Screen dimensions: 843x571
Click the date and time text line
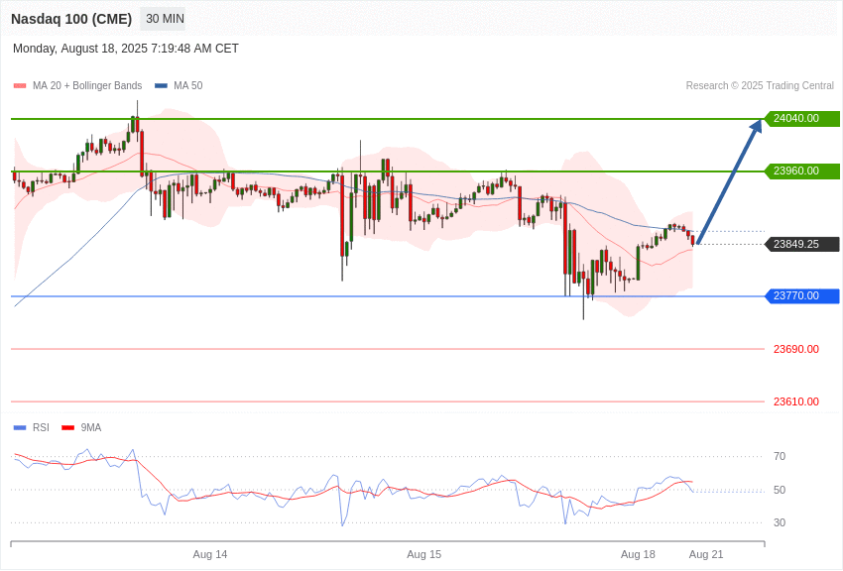click(x=126, y=49)
